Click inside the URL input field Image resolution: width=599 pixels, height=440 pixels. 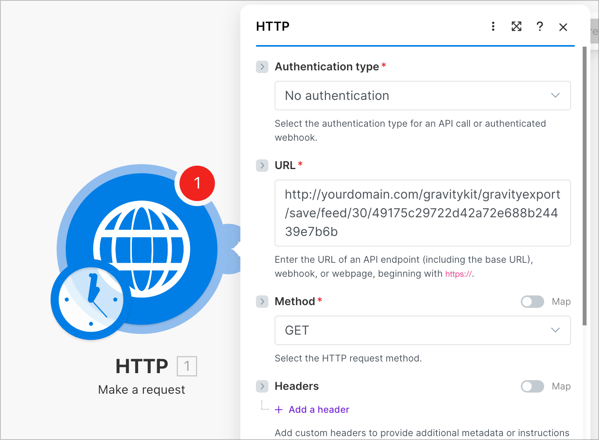(x=422, y=213)
